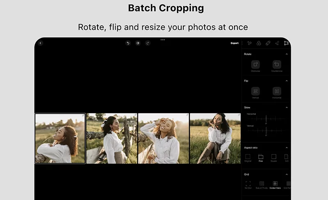Collapse the Skew section

(x=287, y=108)
